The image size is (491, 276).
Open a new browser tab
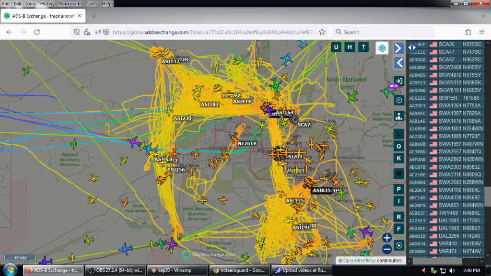pyautogui.click(x=94, y=16)
